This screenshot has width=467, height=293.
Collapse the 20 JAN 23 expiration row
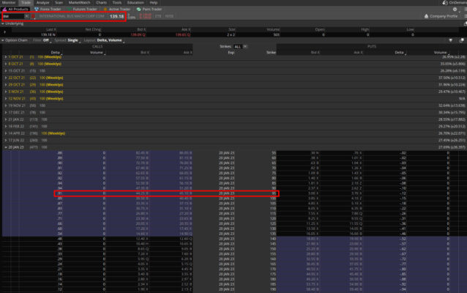(7, 146)
